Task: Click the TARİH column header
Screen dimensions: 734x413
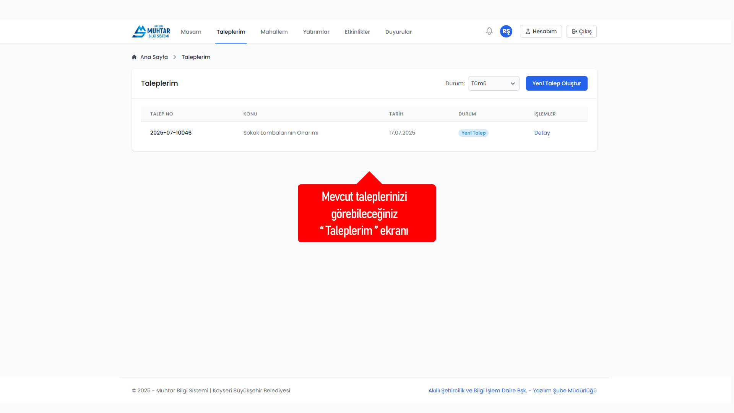Action: pyautogui.click(x=396, y=114)
